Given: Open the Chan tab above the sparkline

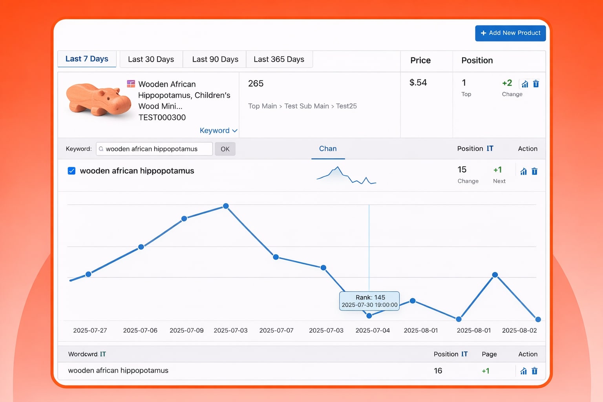Looking at the screenshot, I should [328, 149].
